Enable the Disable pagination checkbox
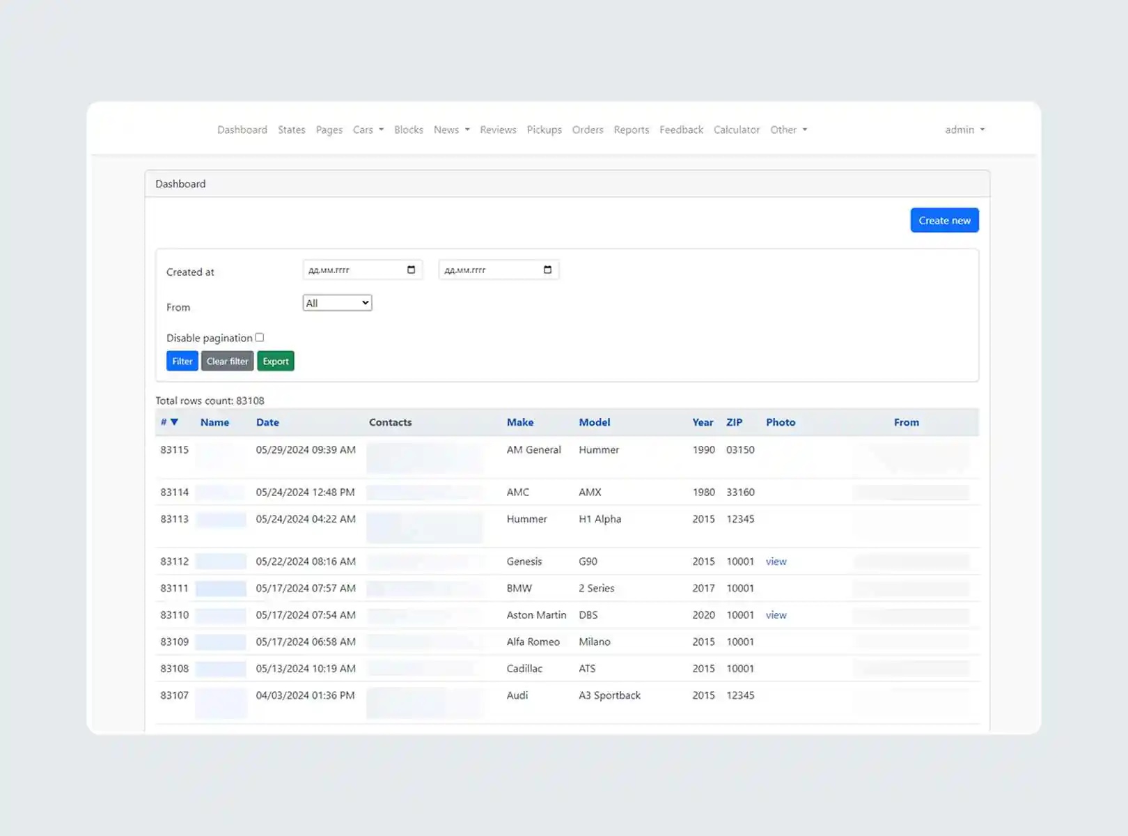The image size is (1128, 836). [x=260, y=337]
